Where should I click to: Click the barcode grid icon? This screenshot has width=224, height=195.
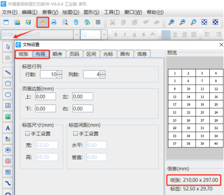(x=98, y=22)
